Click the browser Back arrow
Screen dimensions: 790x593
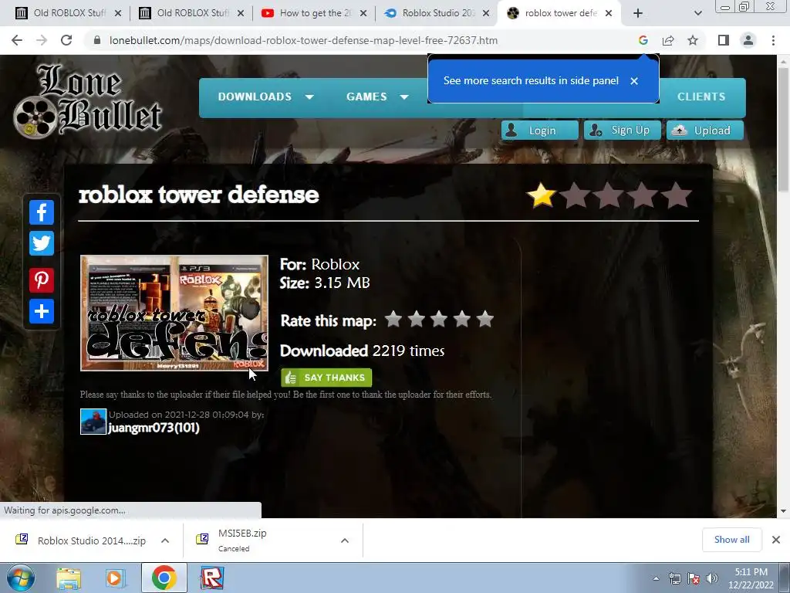(x=17, y=40)
